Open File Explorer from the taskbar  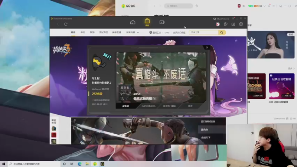click(x=87, y=164)
